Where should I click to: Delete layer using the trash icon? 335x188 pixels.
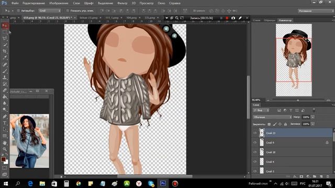pos(328,177)
